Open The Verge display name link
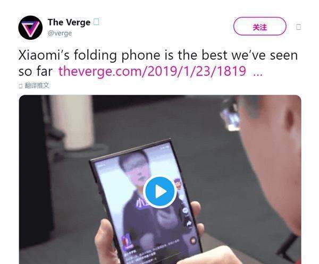The height and width of the screenshot is (264, 319). (x=69, y=22)
